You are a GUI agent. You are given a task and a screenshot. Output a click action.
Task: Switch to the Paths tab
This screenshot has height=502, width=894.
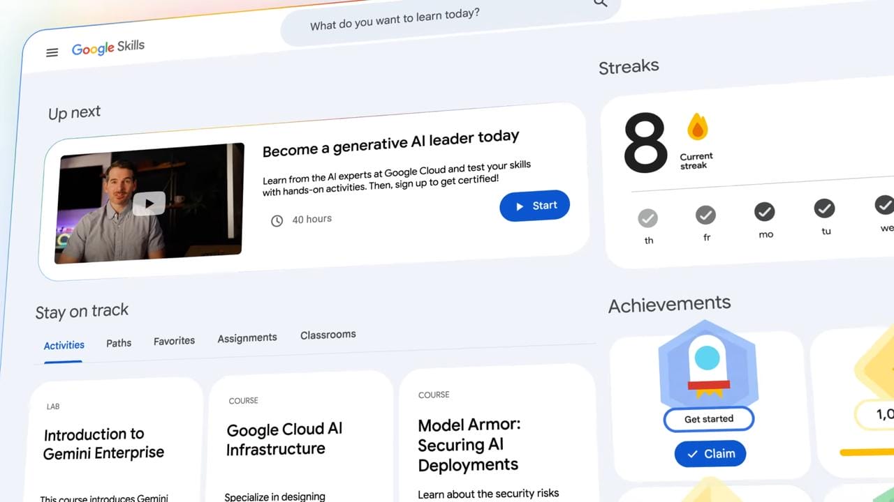tap(119, 343)
